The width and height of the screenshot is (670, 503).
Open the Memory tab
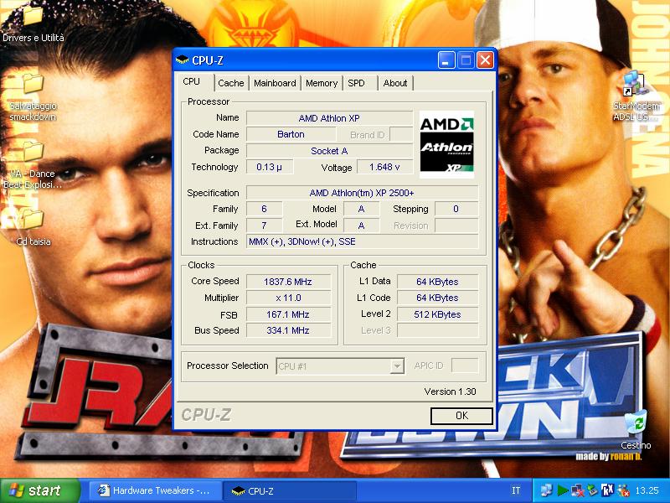click(322, 83)
